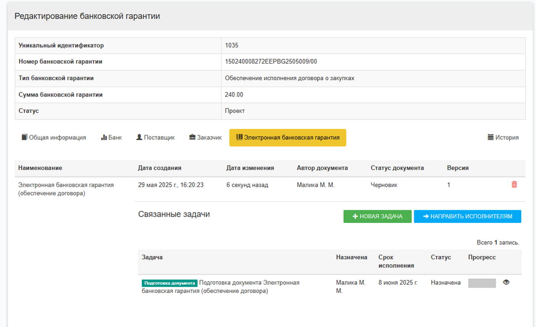Select the document name in the Наименование row
Viewport: 536px width, 327px height.
click(66, 189)
